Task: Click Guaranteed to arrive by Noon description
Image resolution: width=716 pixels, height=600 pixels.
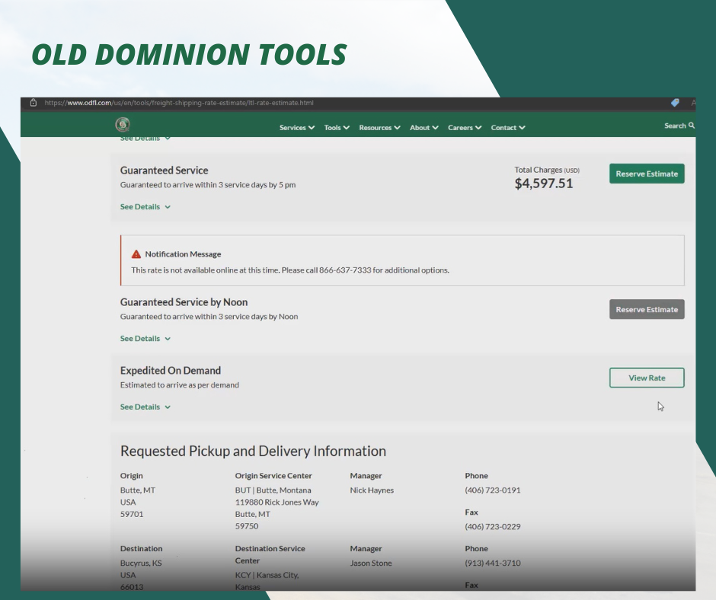Action: (209, 317)
